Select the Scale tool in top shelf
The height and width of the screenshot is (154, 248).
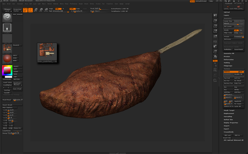point(41,10)
